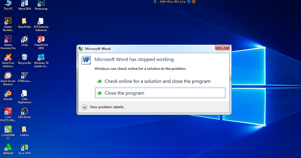Open Excel 2016 shortcut
Screen dimensions: 301x158
coord(25,149)
